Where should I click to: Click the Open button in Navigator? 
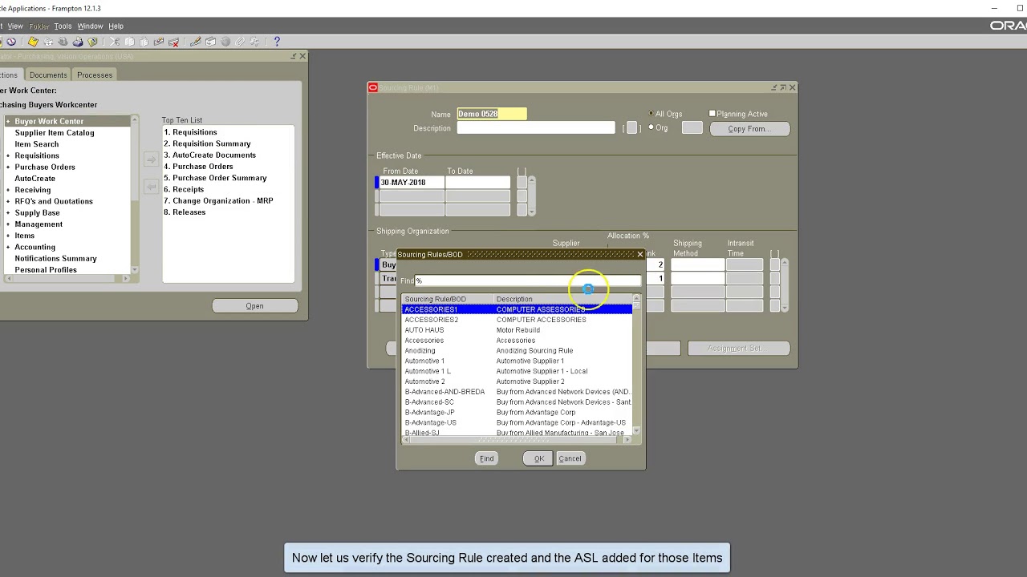coord(254,305)
